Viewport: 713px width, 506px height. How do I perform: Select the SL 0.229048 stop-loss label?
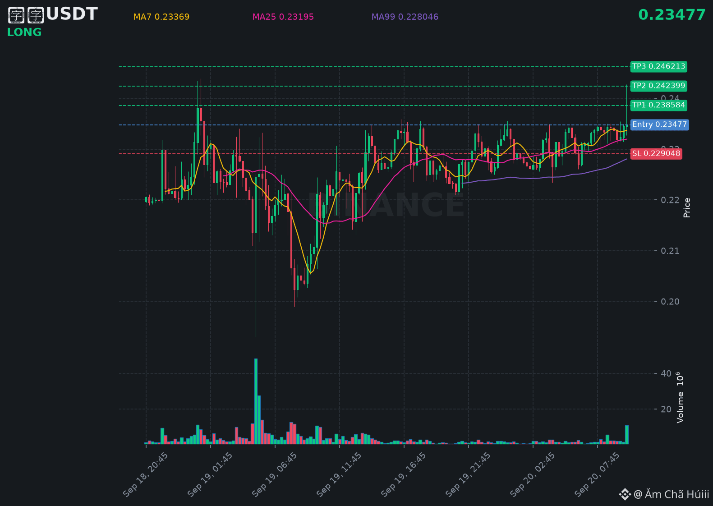coord(656,154)
